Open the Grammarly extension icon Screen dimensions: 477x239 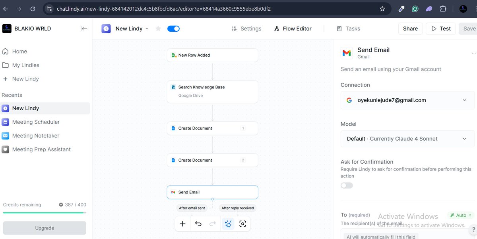pos(415,9)
